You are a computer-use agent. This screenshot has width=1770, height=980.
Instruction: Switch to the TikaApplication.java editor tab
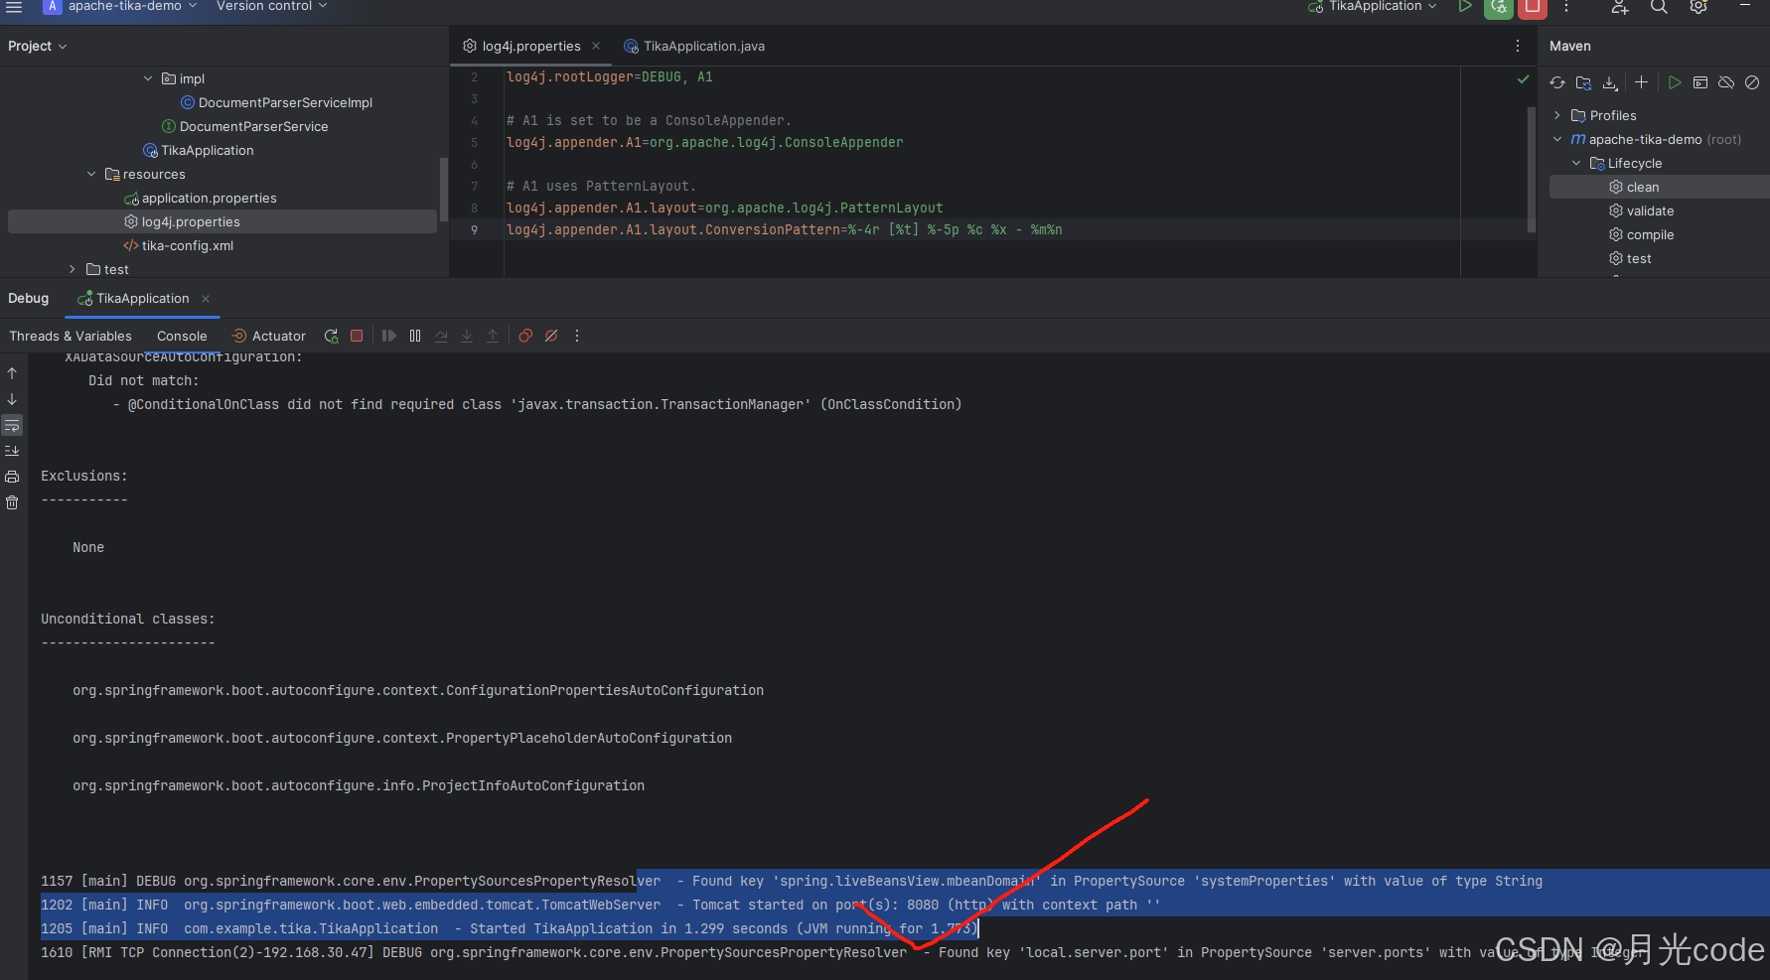click(694, 46)
